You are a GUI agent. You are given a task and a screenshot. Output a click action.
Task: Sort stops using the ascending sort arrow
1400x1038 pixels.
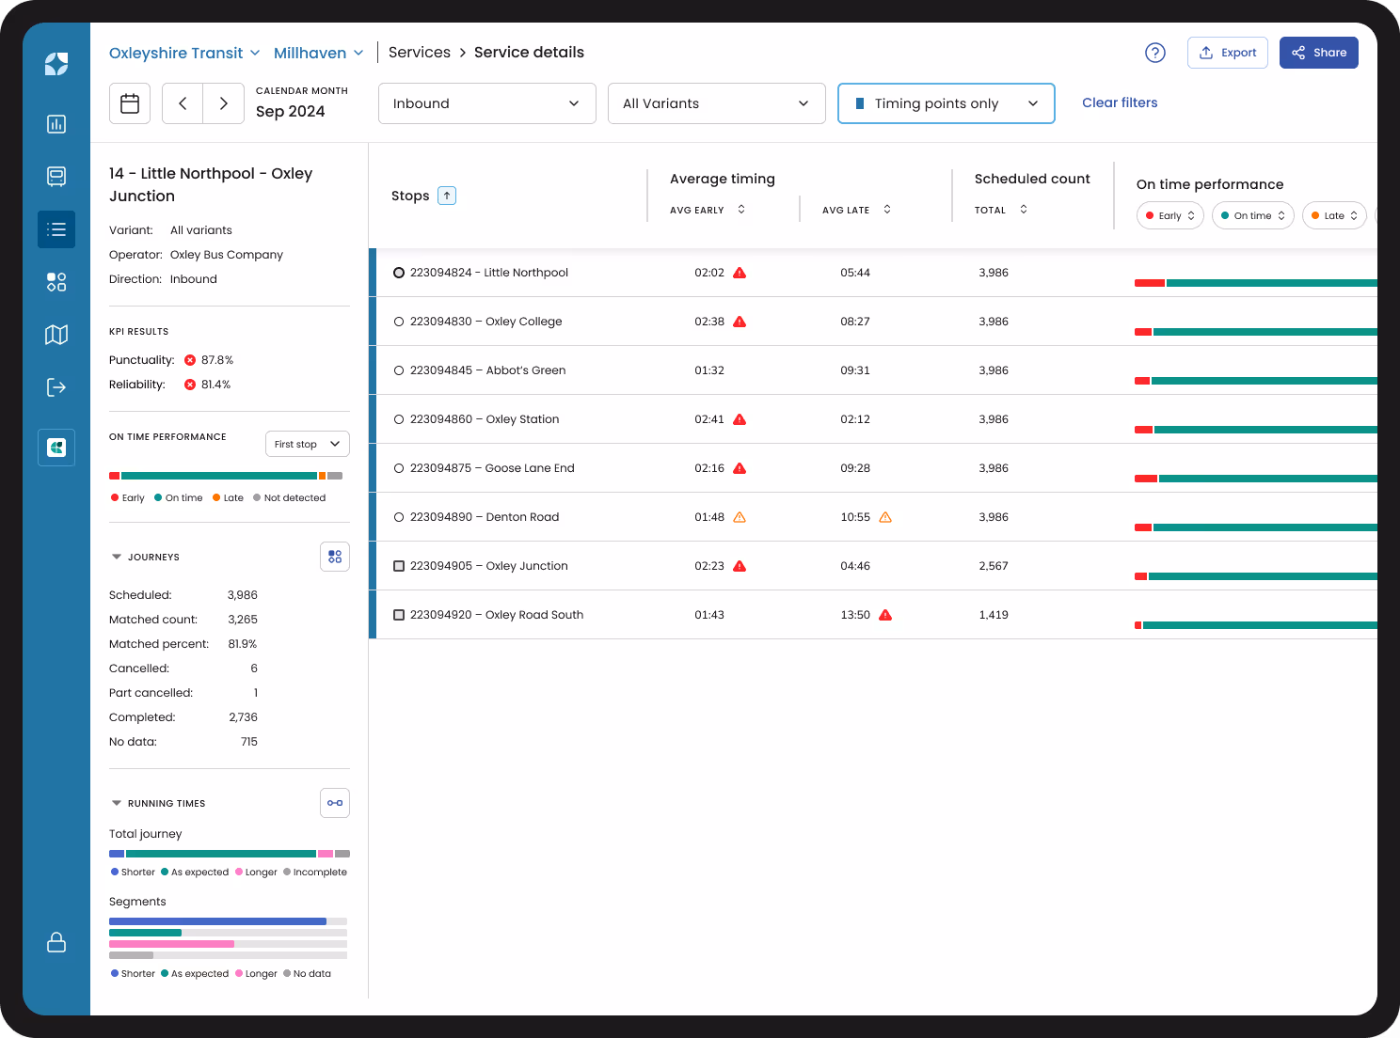click(446, 196)
